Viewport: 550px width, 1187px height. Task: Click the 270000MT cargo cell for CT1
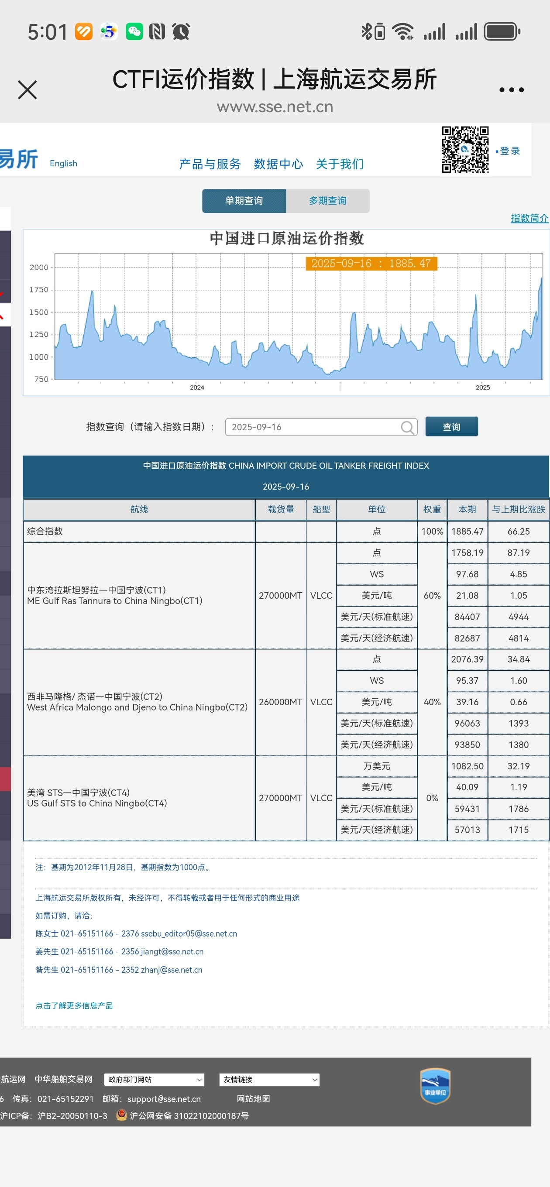point(281,595)
